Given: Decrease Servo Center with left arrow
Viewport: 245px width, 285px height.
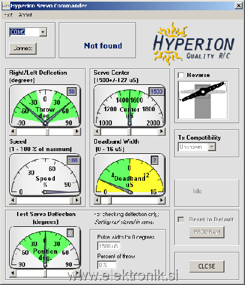Looking at the screenshot, I should click(x=97, y=131).
